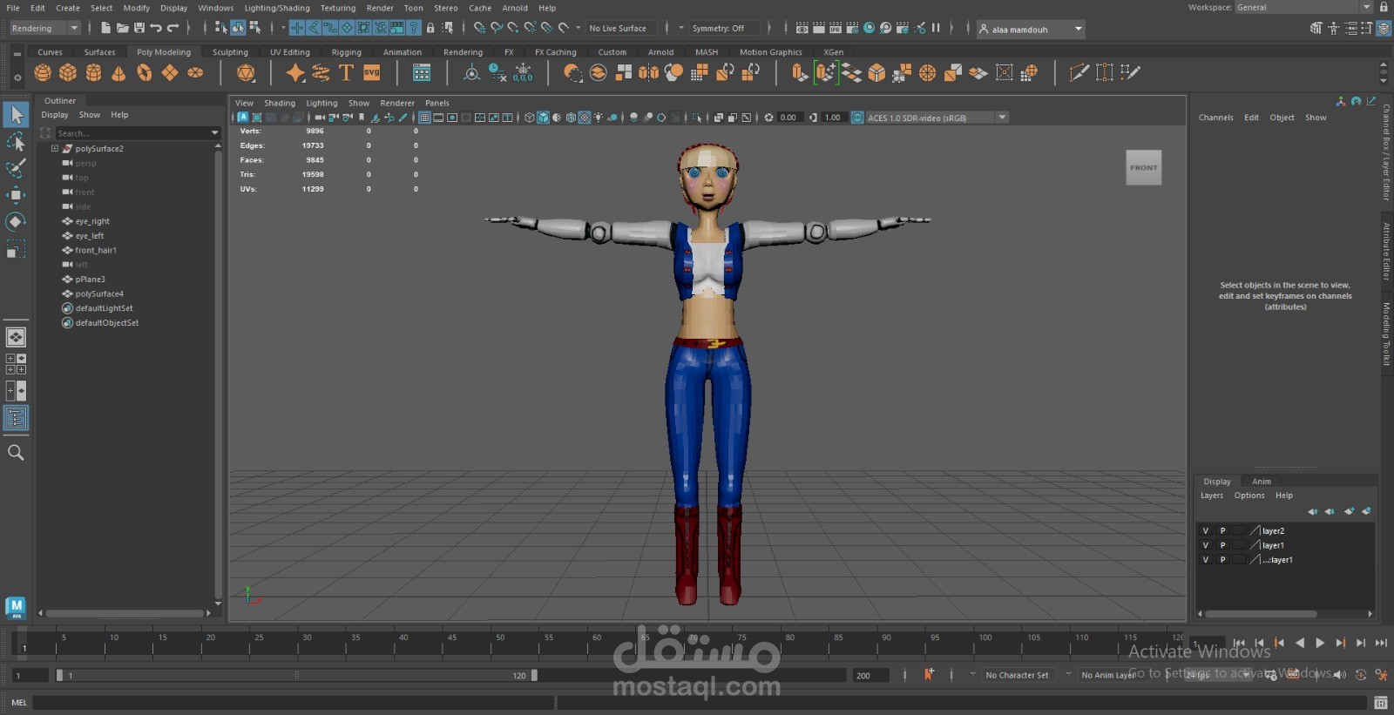1394x715 pixels.
Task: Go to start of playback range
Action: [1239, 643]
